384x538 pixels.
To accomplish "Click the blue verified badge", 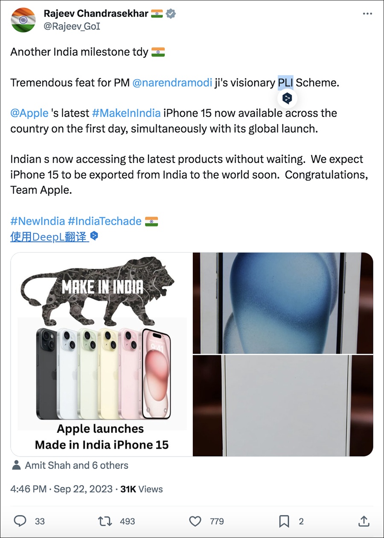I will click(x=171, y=14).
